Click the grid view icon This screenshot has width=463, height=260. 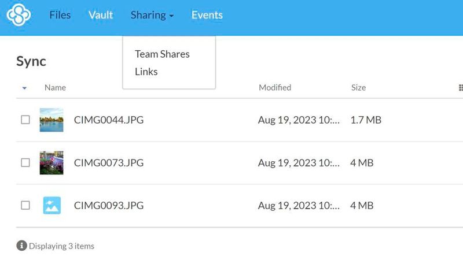(x=461, y=88)
